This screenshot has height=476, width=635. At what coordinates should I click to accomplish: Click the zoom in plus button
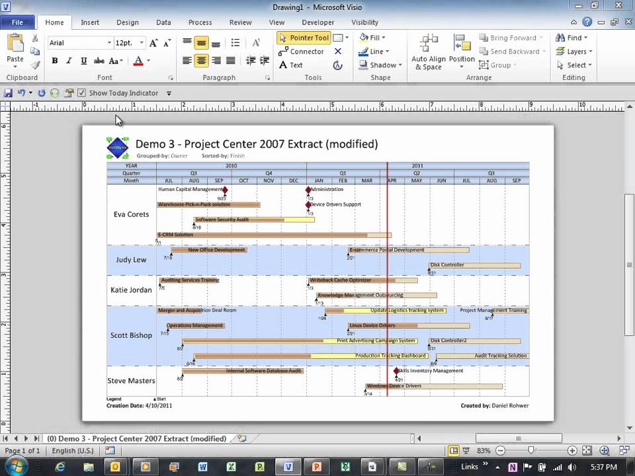pyautogui.click(x=571, y=450)
